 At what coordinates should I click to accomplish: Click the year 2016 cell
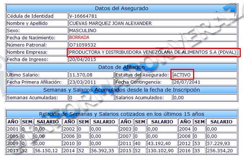click(185, 151)
